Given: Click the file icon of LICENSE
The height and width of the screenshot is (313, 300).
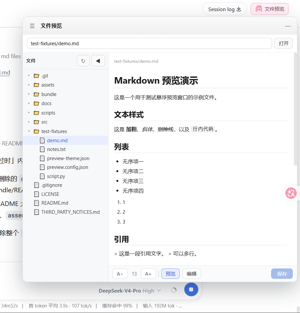Looking at the screenshot, I should (x=36, y=194).
